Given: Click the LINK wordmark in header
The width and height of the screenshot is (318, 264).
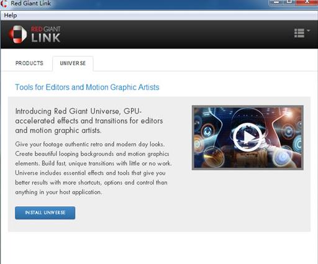Looking at the screenshot, I should pos(46,38).
